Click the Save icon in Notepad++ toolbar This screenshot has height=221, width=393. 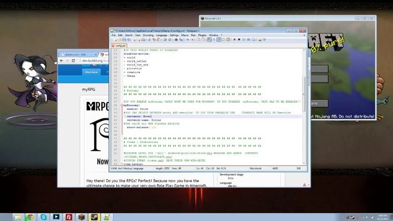click(124, 39)
